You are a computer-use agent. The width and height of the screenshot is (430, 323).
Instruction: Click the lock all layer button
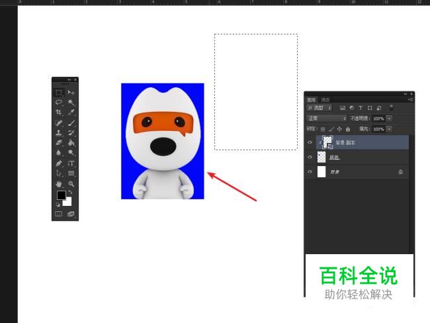[x=347, y=128]
